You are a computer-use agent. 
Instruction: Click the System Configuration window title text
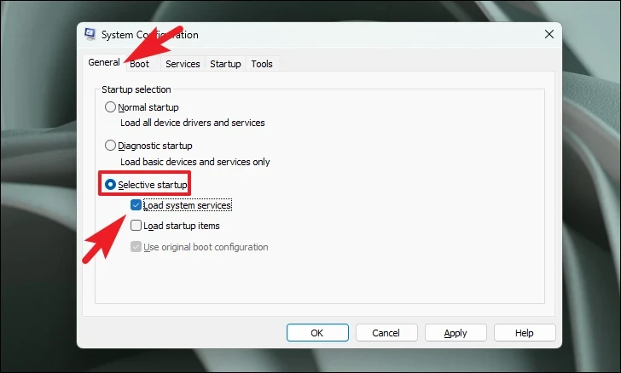tap(150, 35)
